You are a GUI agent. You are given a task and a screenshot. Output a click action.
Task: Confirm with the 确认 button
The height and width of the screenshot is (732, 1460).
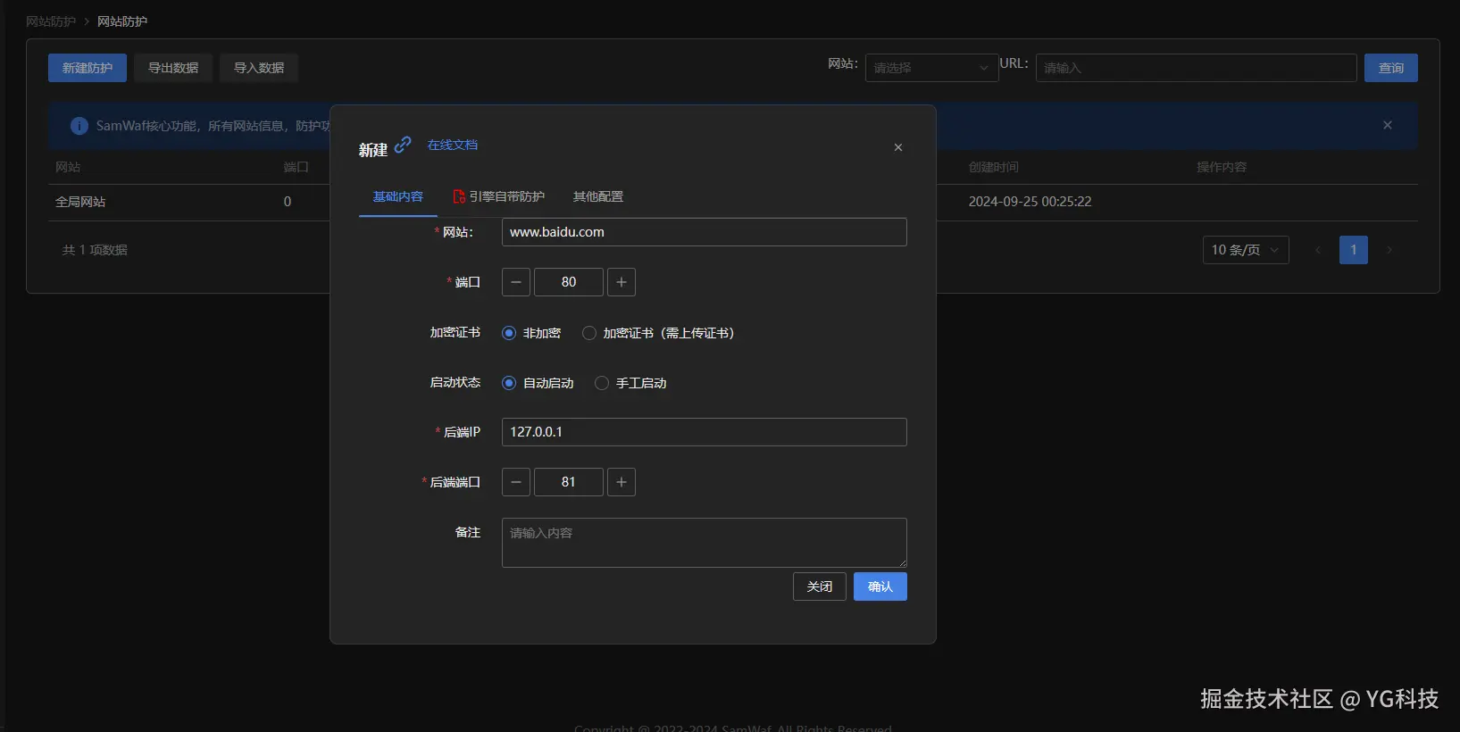tap(880, 586)
